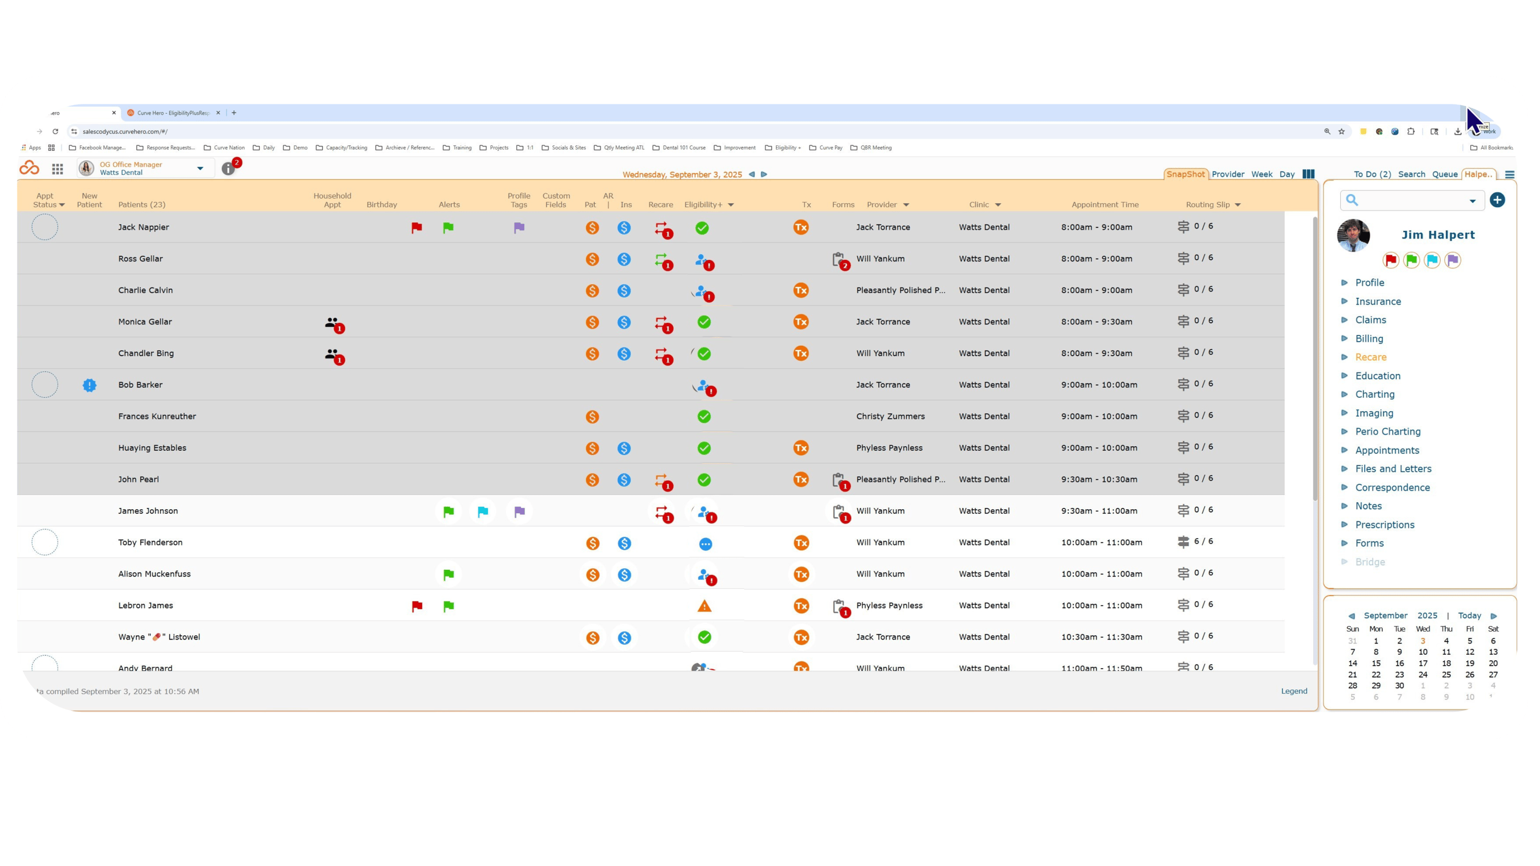This screenshot has height=866, width=1540.
Task: Open the To Do (2) tab
Action: (x=1372, y=174)
